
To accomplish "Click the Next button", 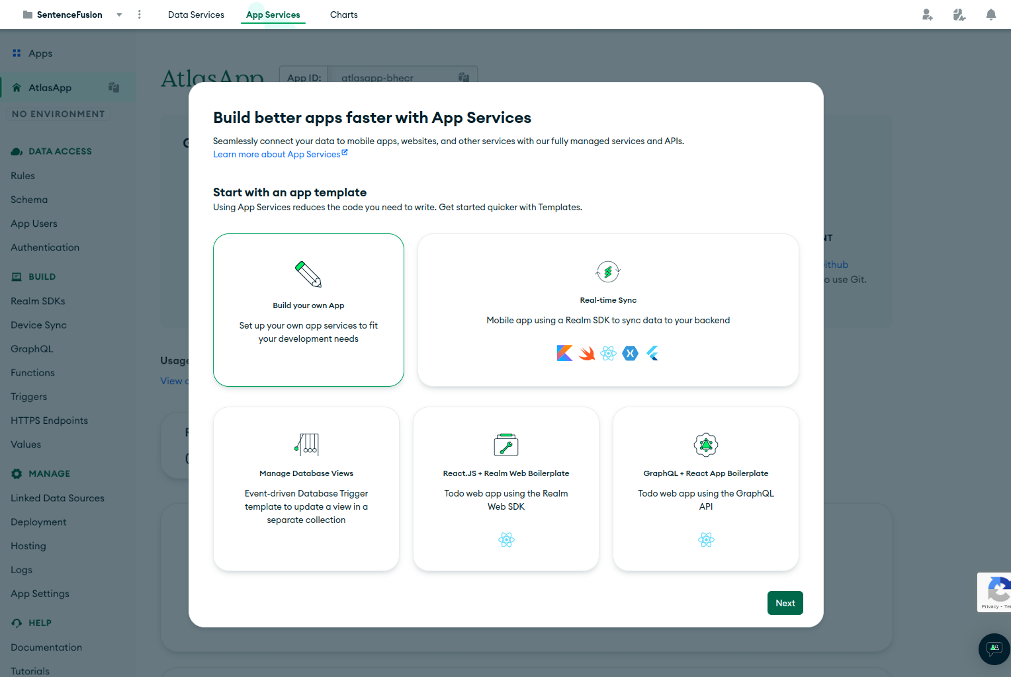I will tap(785, 603).
